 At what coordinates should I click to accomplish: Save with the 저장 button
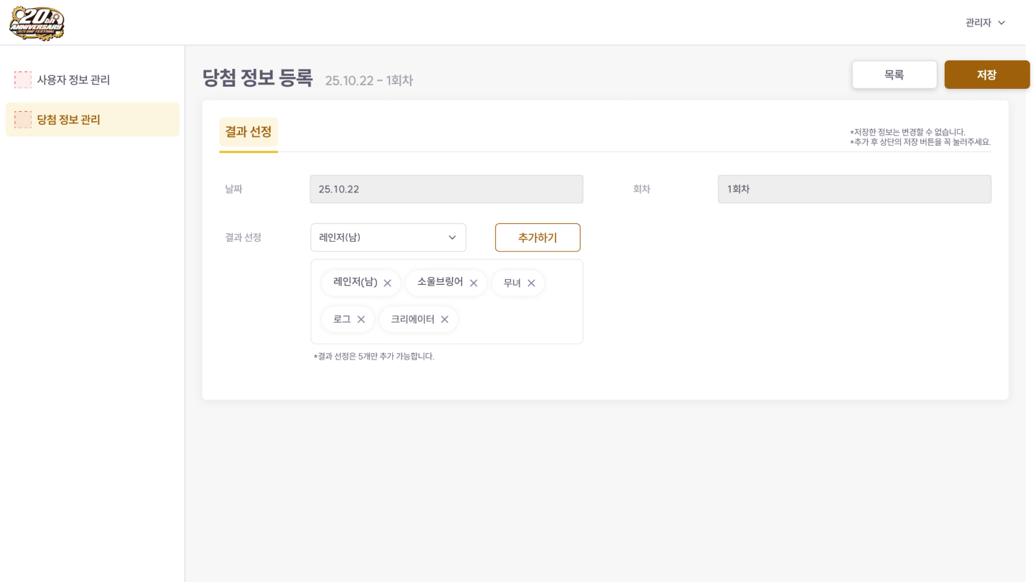(986, 75)
